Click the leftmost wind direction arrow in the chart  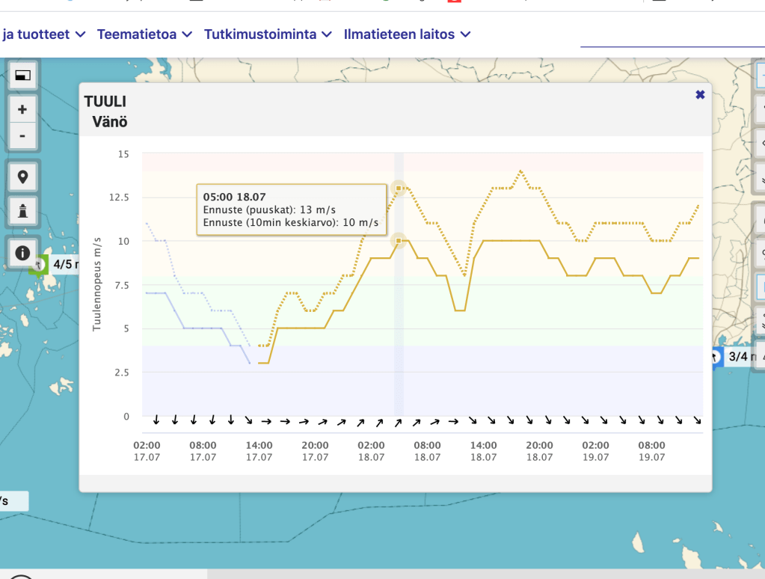(156, 420)
